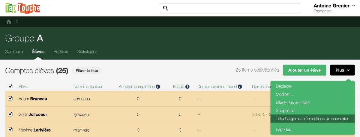
Task: Collapse the Plus dropdown menu
Action: coord(342,70)
